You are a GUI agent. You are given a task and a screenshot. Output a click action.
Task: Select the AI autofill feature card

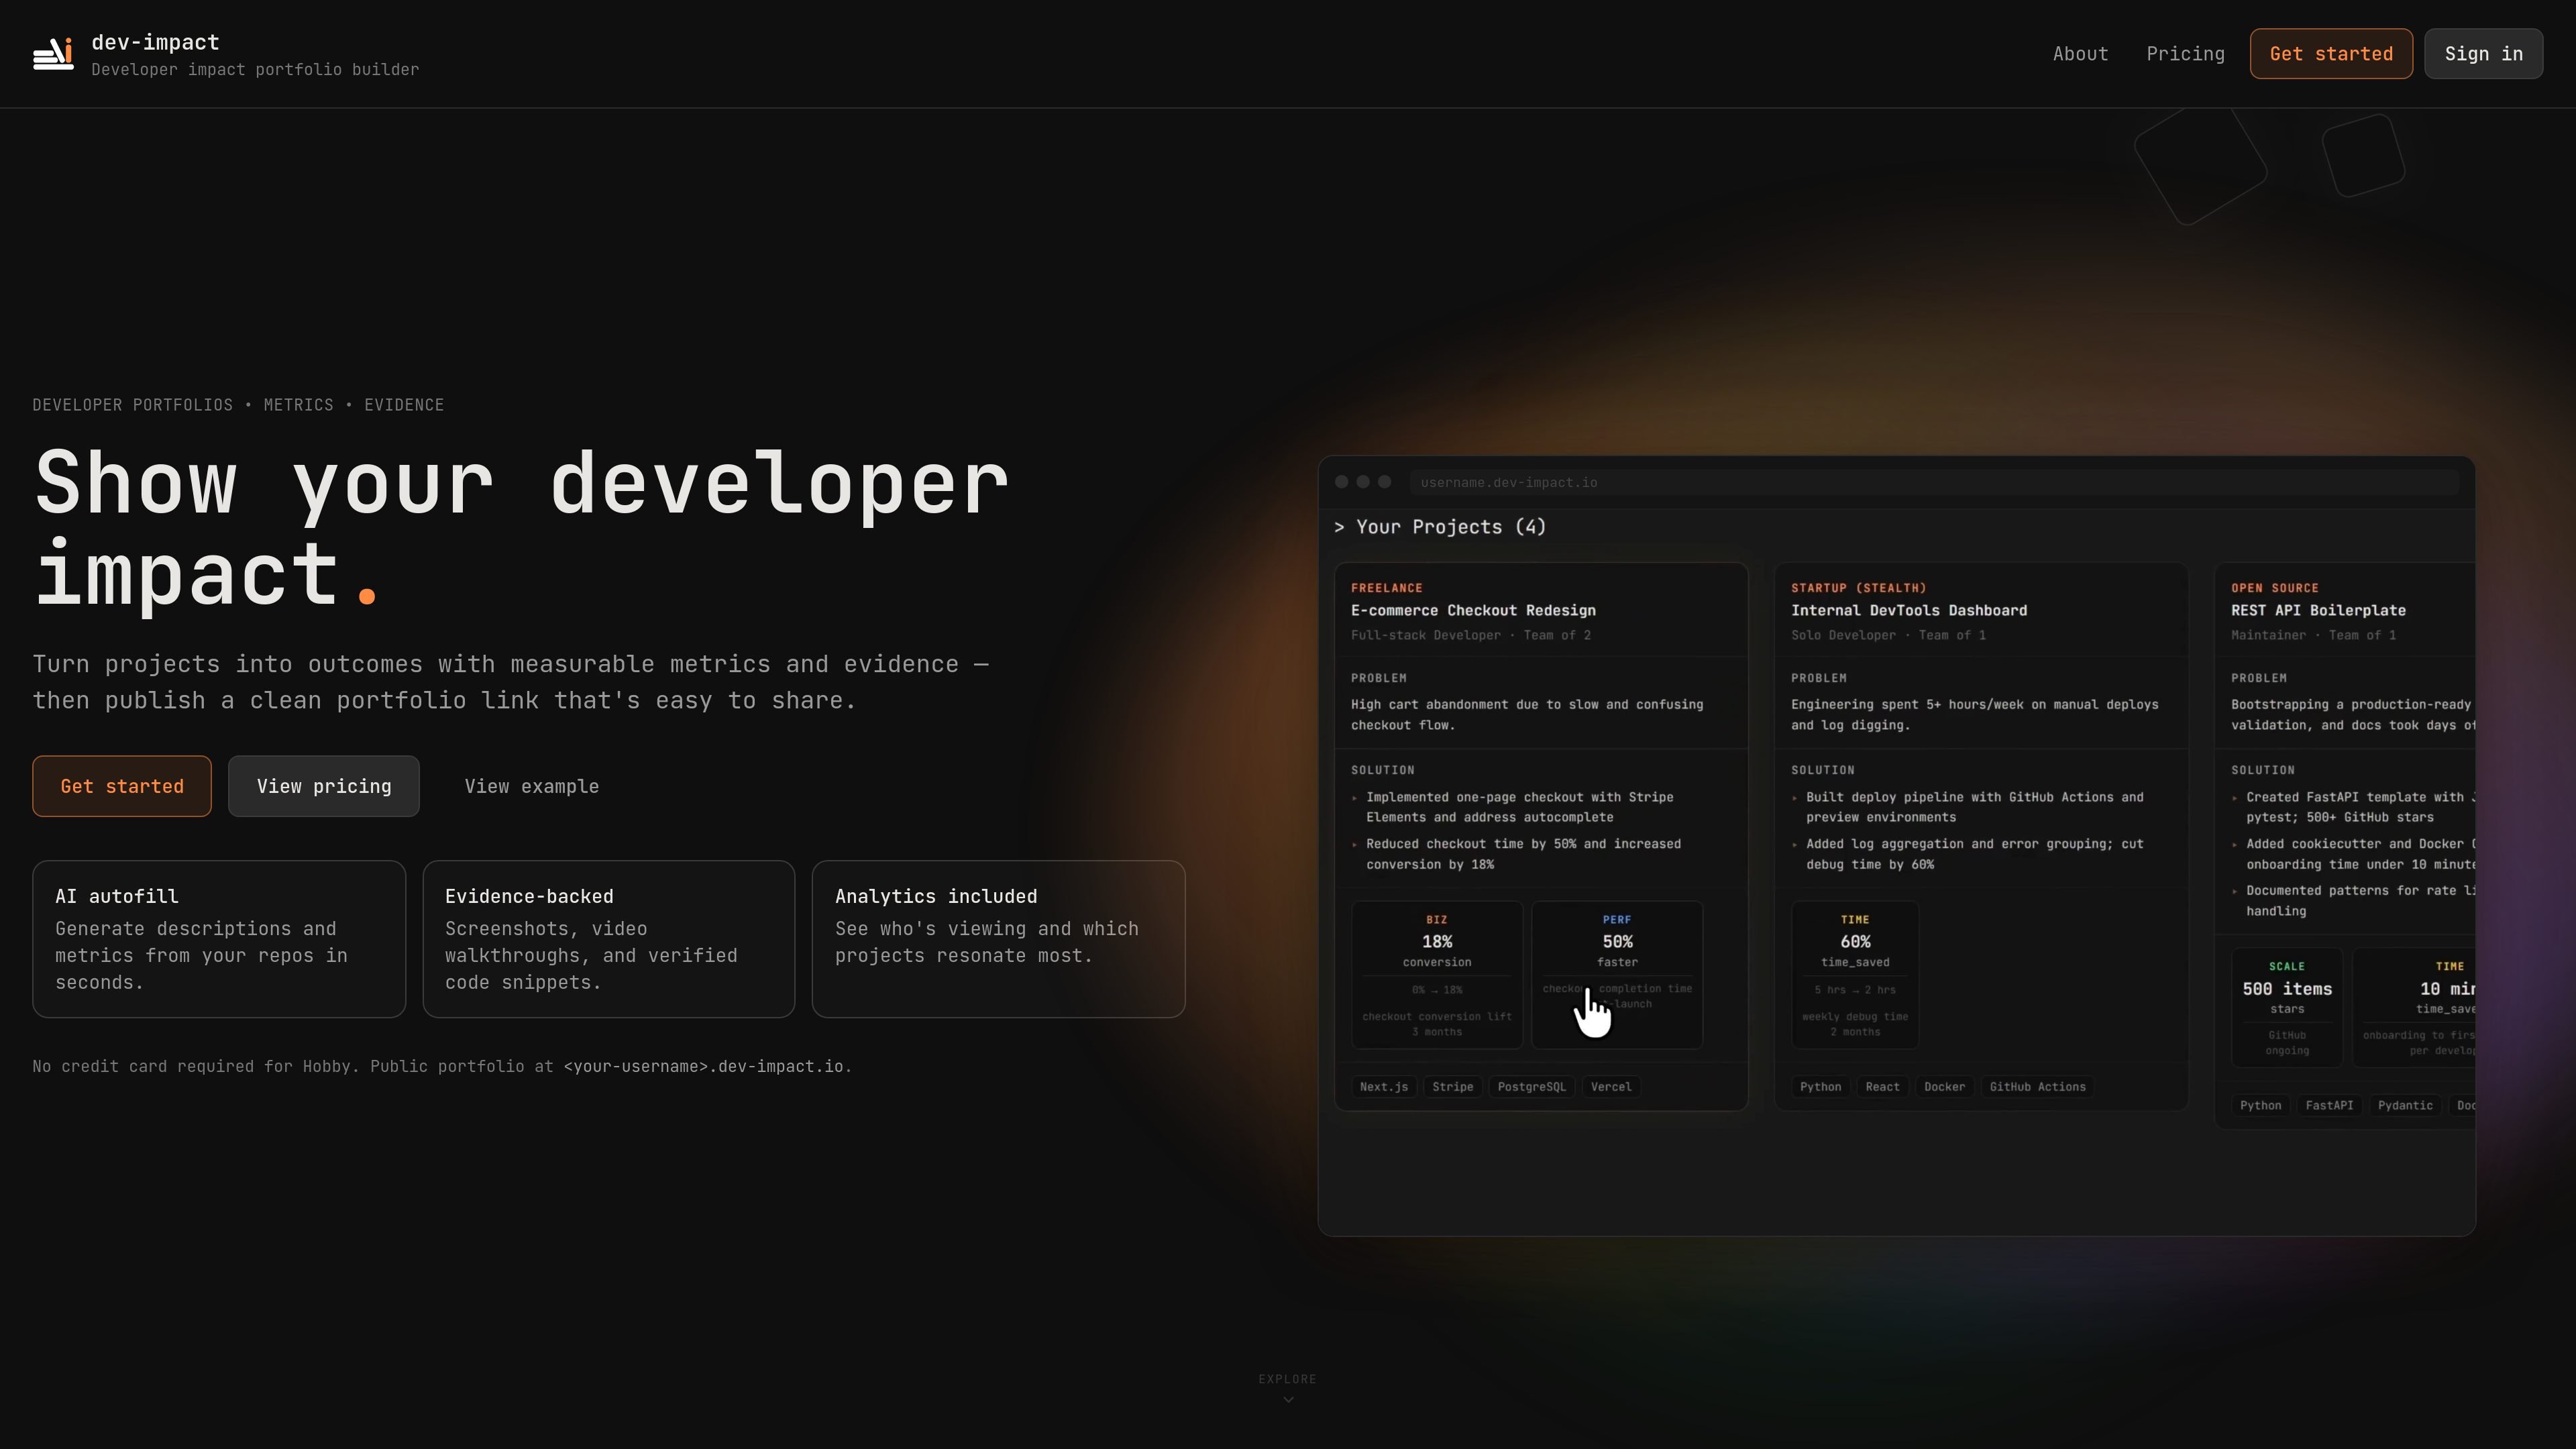(x=219, y=939)
